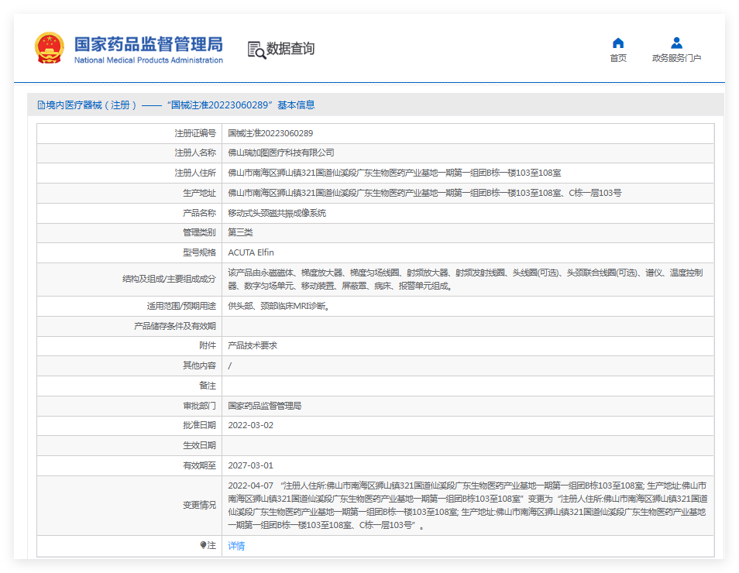Click the 注册证编号 label
The height and width of the screenshot is (573, 739).
click(x=195, y=133)
